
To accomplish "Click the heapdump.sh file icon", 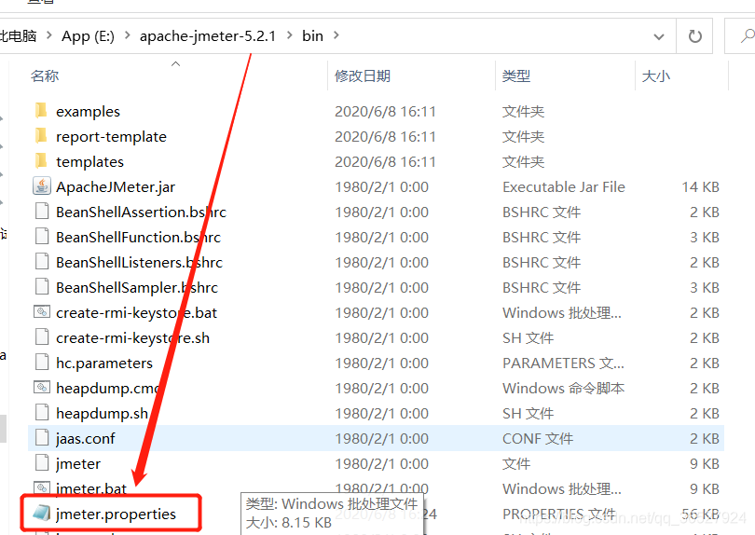I will [x=42, y=413].
